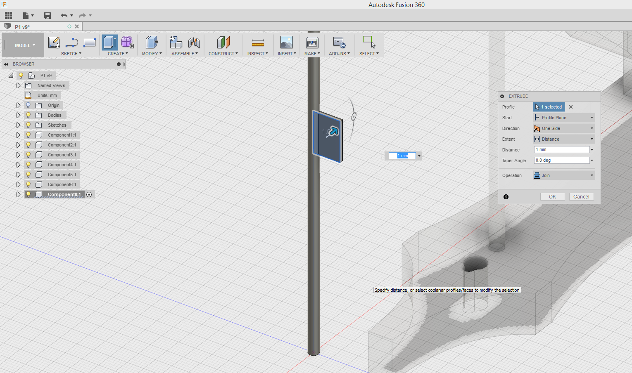Click the Distance input field in the dialog

point(562,150)
